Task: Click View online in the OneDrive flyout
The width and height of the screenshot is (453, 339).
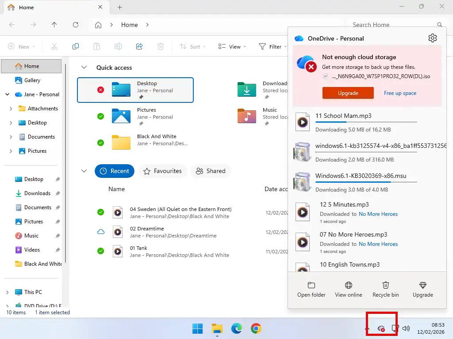Action: (348, 289)
